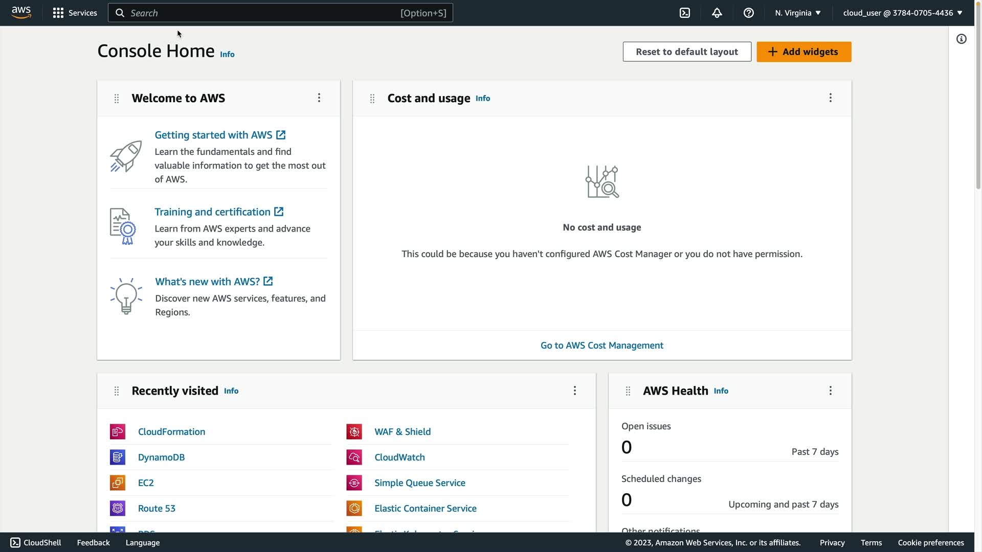Open Go to AWS Cost Management link

coord(601,346)
